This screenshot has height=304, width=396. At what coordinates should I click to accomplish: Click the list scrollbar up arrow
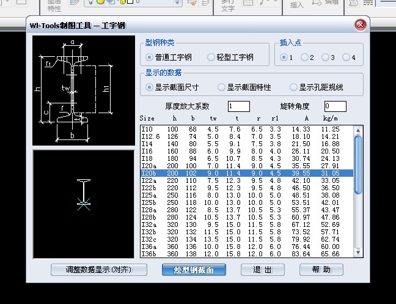[x=358, y=130]
